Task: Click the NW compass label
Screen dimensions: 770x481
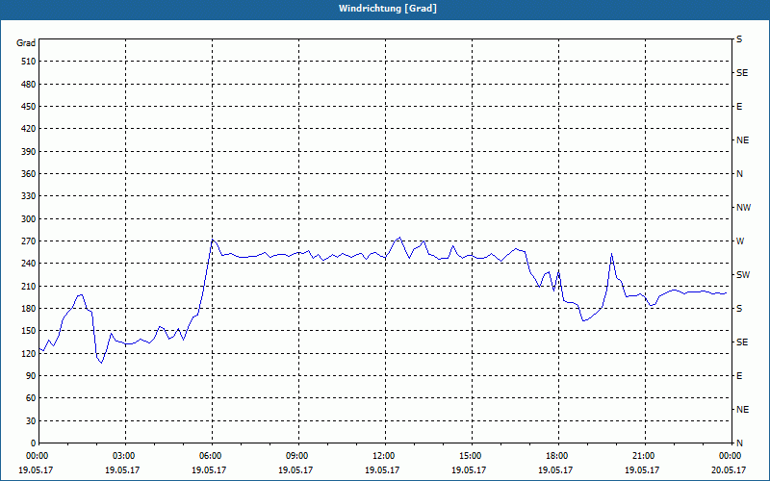Action: click(743, 208)
